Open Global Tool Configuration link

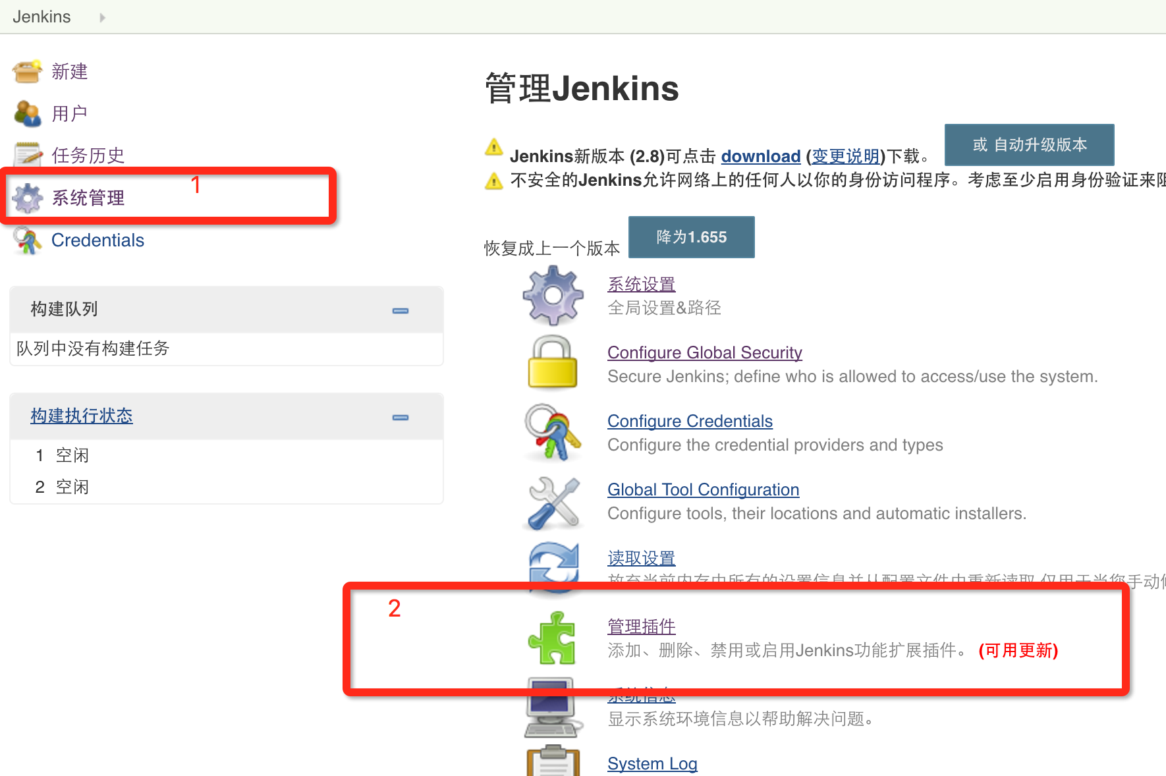coord(703,489)
